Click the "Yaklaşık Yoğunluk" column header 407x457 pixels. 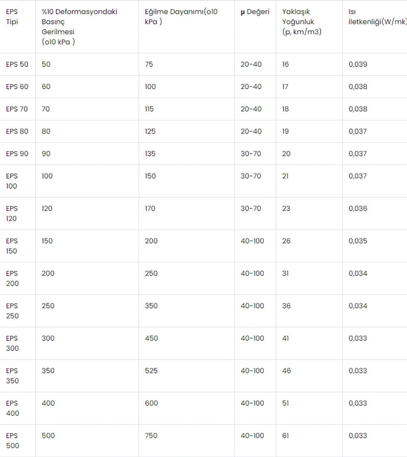point(302,22)
